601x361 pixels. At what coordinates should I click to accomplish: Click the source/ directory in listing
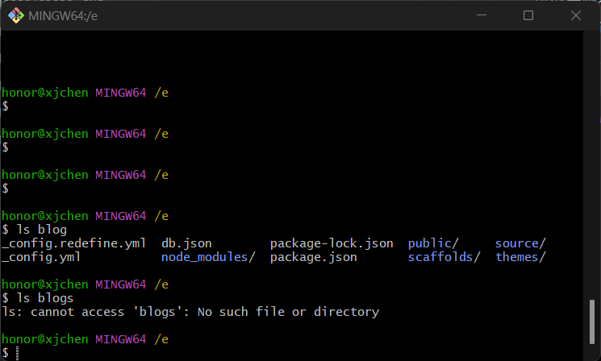(x=520, y=243)
